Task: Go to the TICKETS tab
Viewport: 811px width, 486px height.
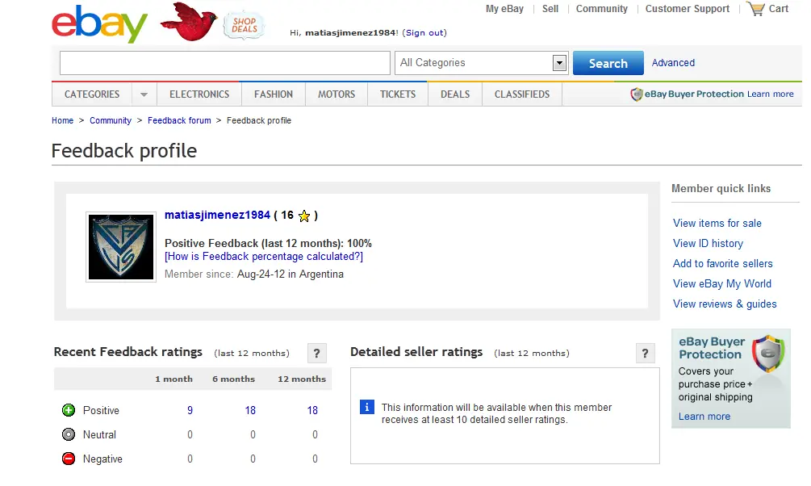Action: 398,94
